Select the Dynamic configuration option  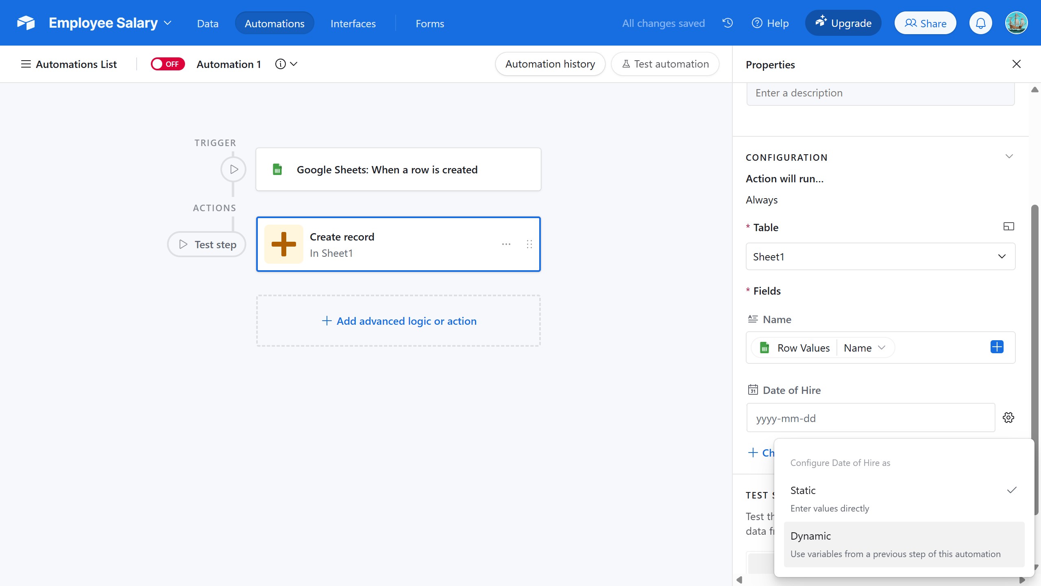904,544
